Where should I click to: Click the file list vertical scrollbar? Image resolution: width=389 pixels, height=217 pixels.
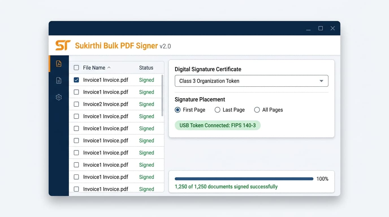(x=162, y=95)
